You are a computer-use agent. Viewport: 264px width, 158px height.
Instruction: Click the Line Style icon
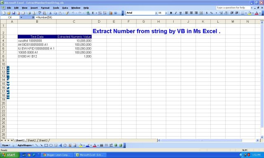pos(101,145)
